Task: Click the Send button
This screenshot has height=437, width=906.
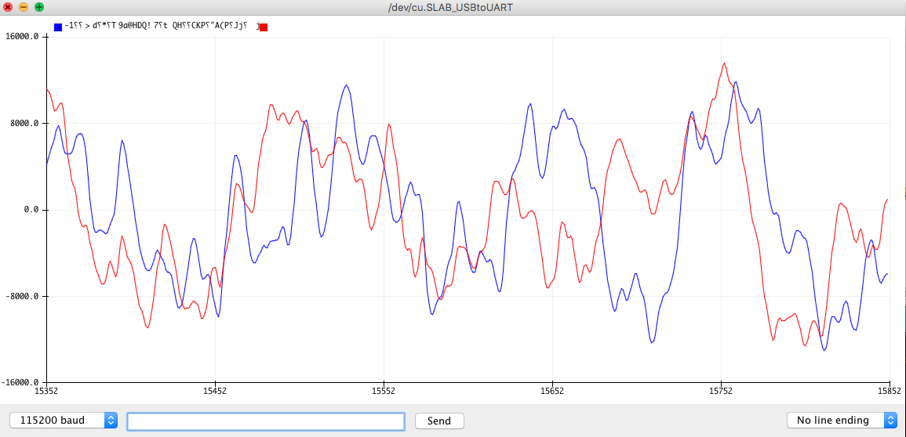Action: [439, 421]
